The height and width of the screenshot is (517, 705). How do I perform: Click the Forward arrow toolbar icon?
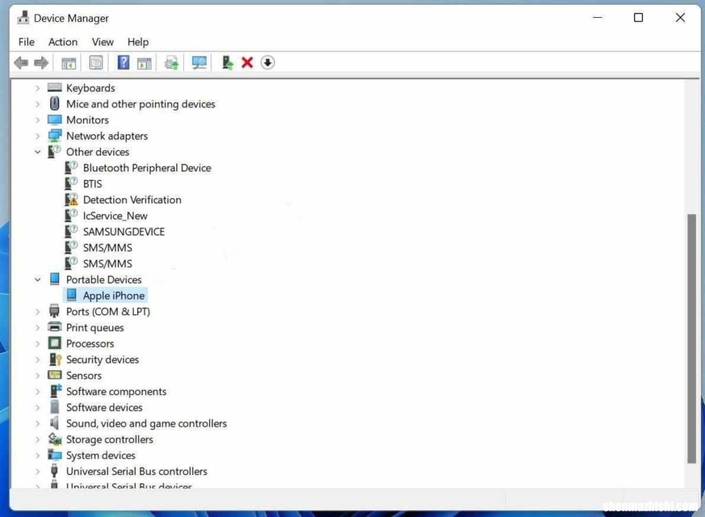(x=41, y=63)
